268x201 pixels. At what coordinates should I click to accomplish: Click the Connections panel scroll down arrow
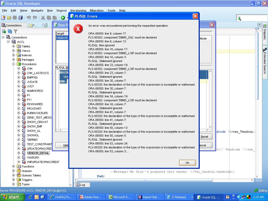pyautogui.click(x=71, y=185)
